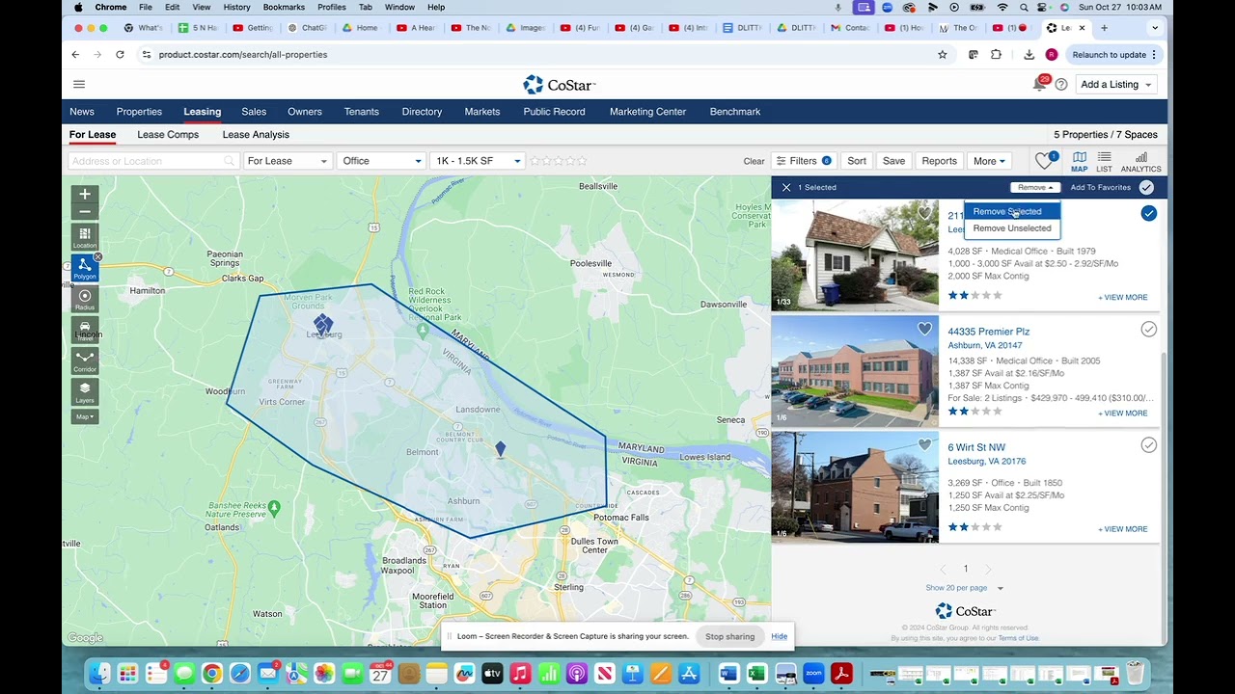Choose Remove Unselected from the menu
The width and height of the screenshot is (1235, 694).
[x=1012, y=228]
